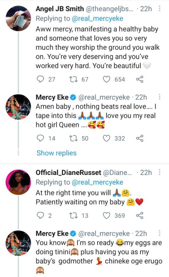169x277 pixels.
Task: Like Mercy Eke's tweet with 332 likes
Action: tap(107, 138)
